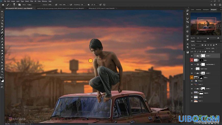The width and height of the screenshot is (222, 125).
Task: Select the Horizontal Type tool
Action: point(2,60)
